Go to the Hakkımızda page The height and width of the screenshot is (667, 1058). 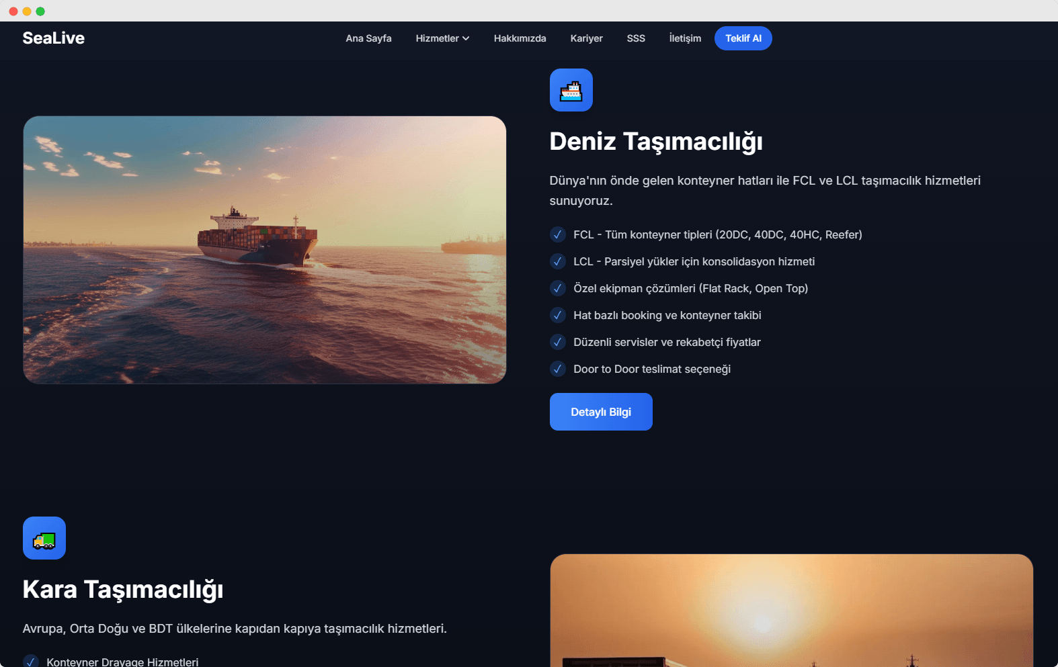pyautogui.click(x=520, y=38)
